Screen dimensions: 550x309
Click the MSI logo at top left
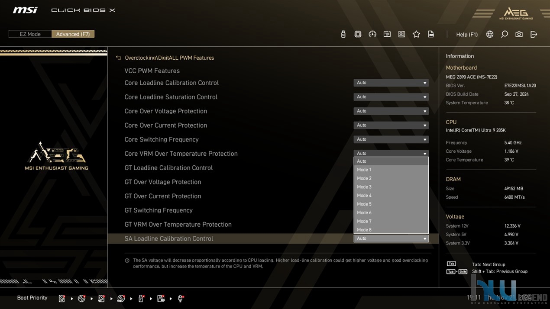(25, 10)
